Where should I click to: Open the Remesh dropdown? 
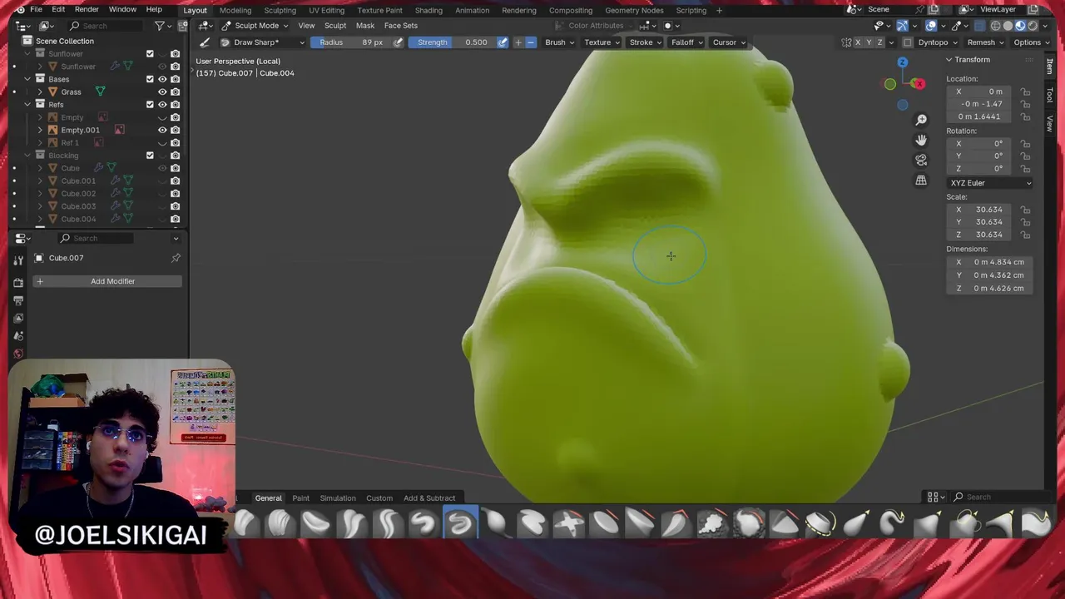(x=986, y=42)
